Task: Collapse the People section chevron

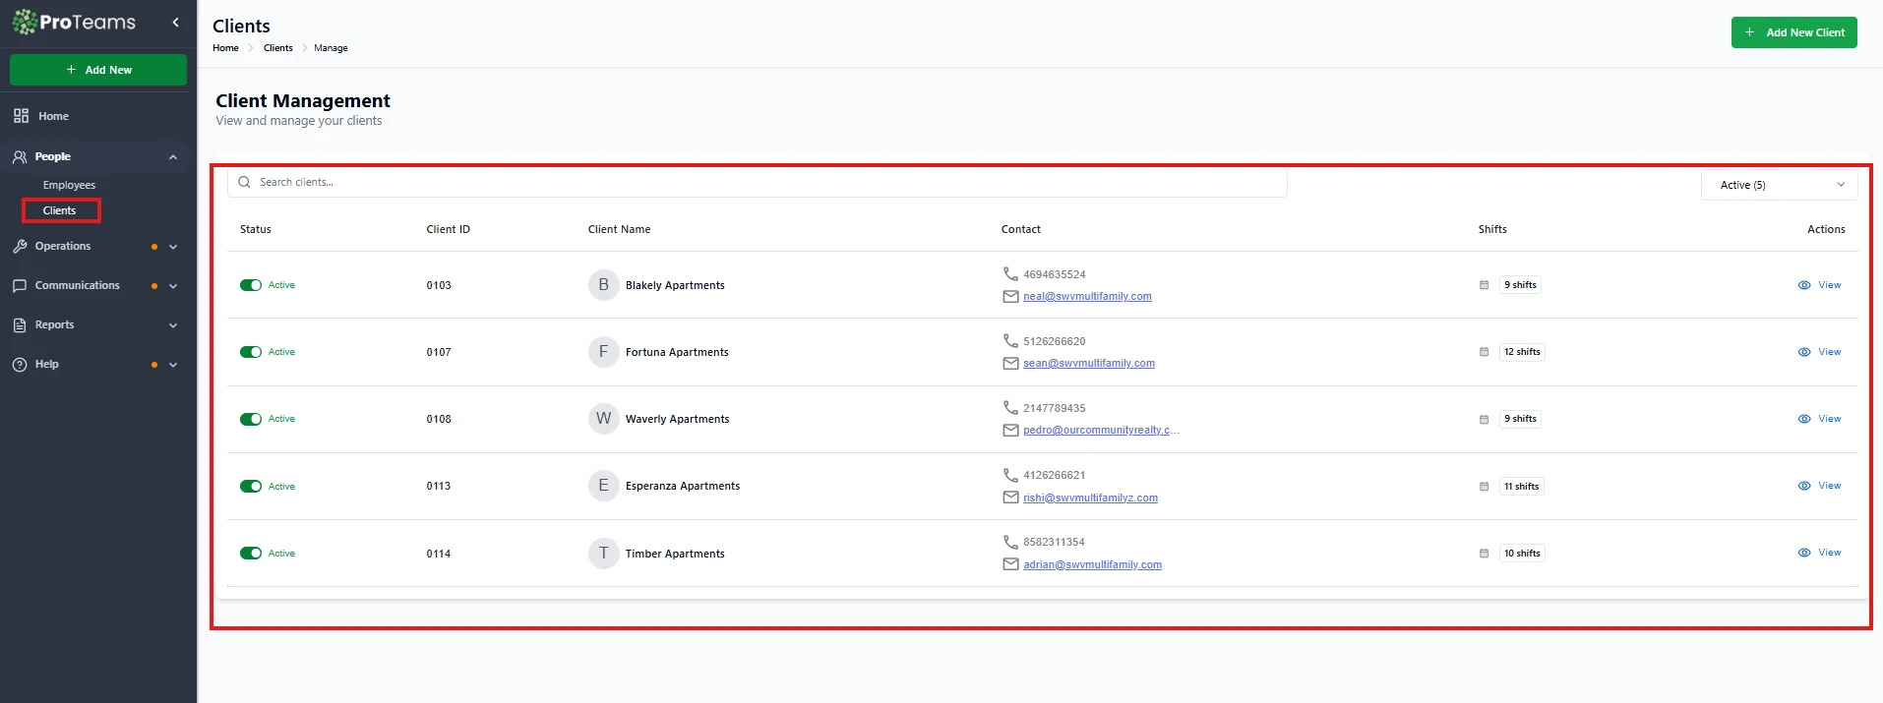Action: tap(173, 157)
